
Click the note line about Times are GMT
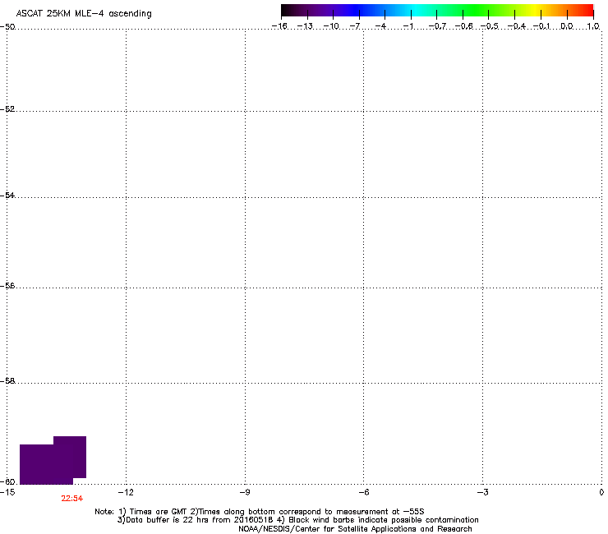[260, 512]
